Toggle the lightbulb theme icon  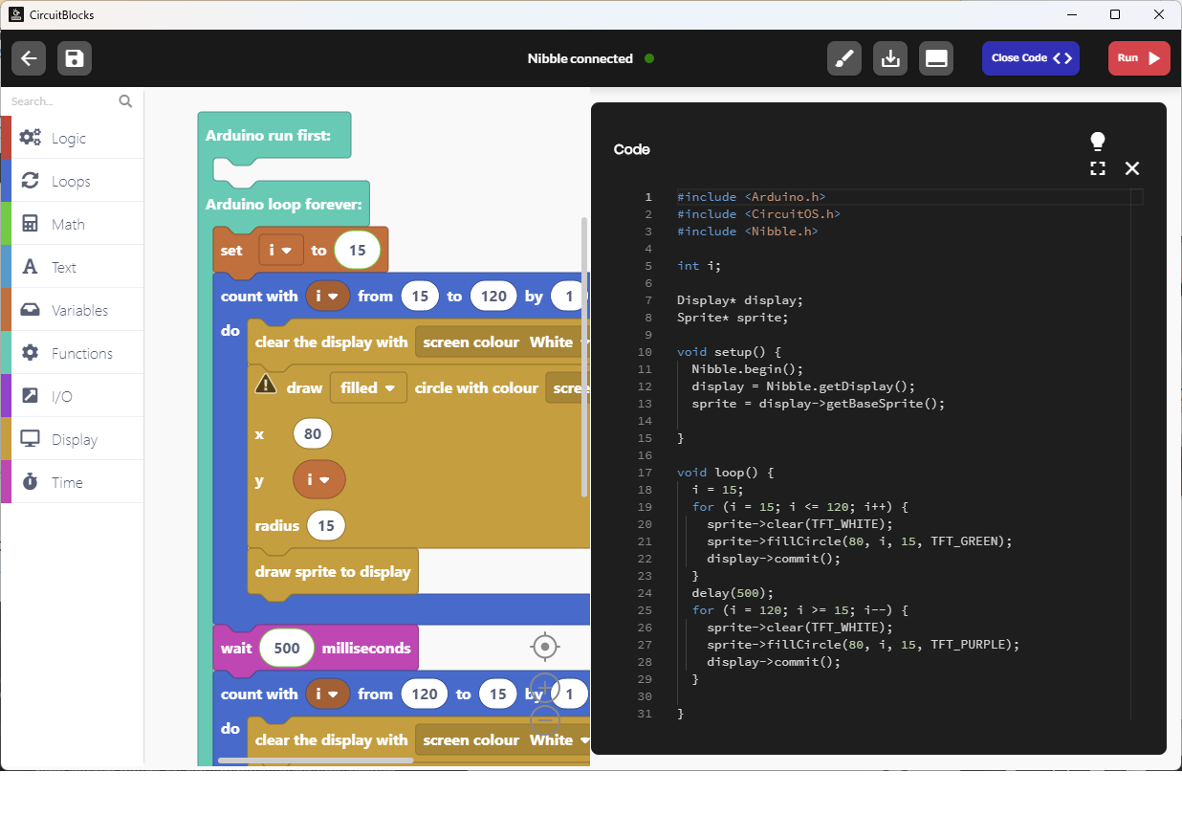click(x=1098, y=142)
